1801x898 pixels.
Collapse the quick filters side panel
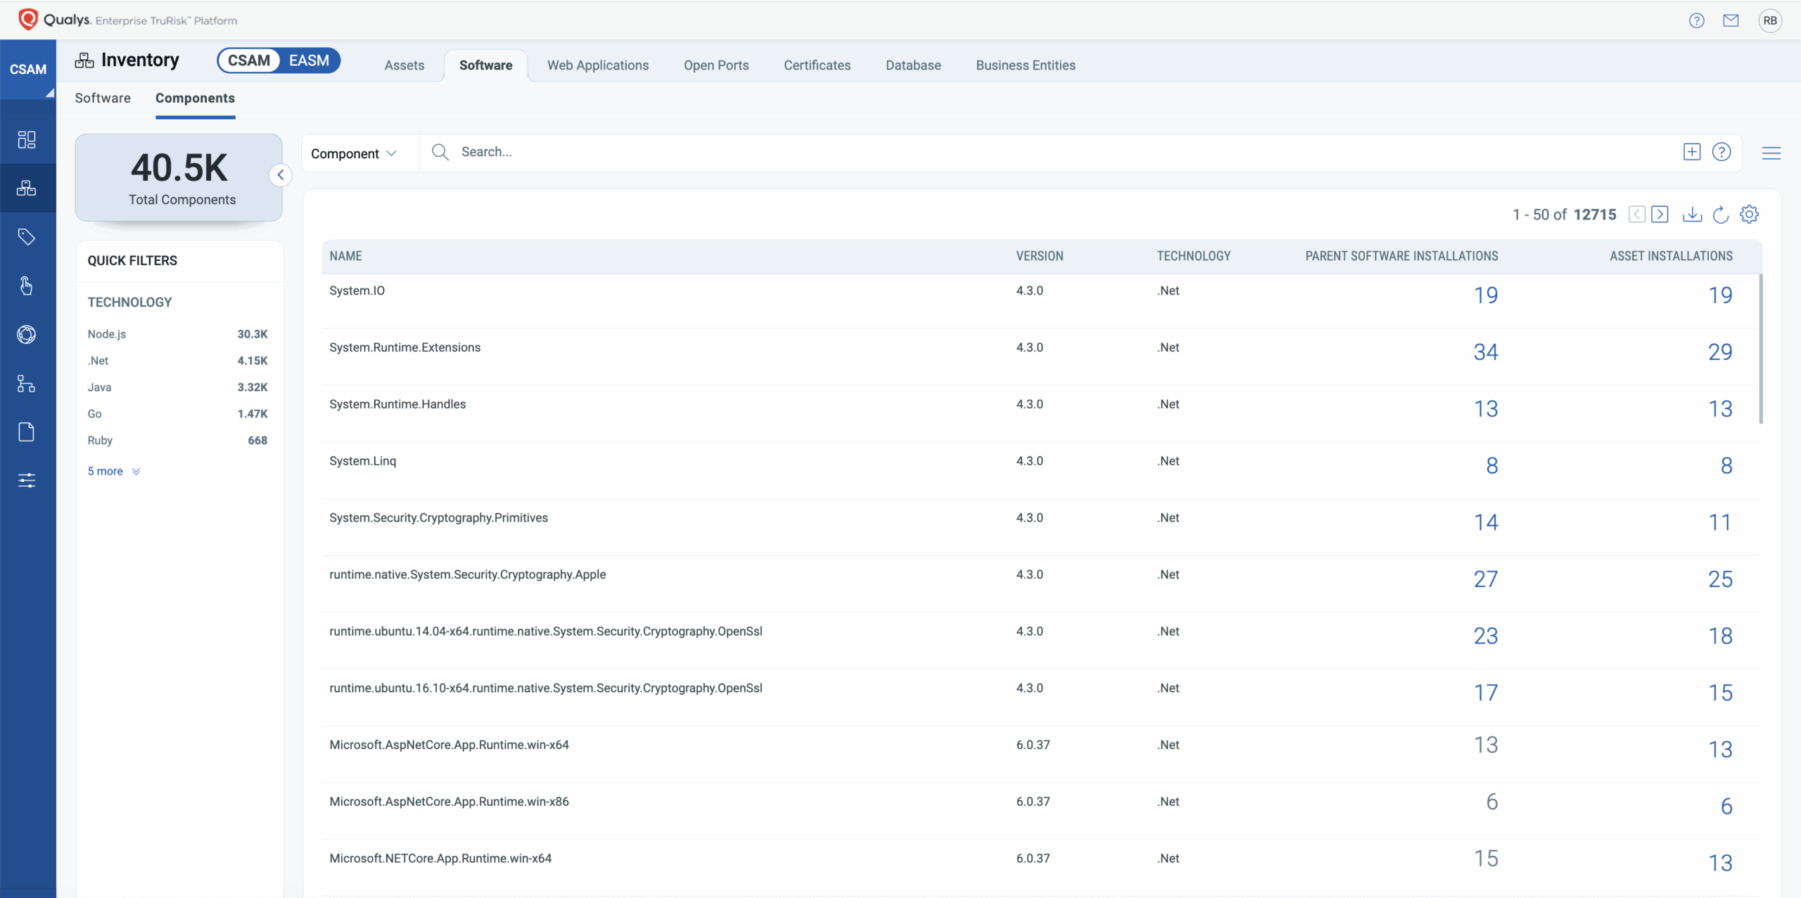(281, 175)
